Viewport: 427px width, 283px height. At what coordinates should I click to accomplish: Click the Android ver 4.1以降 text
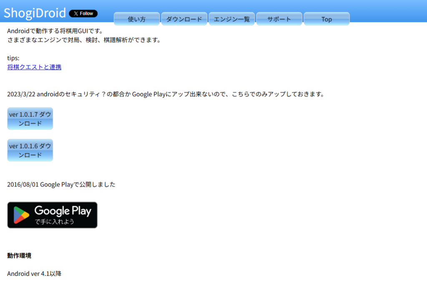[34, 273]
